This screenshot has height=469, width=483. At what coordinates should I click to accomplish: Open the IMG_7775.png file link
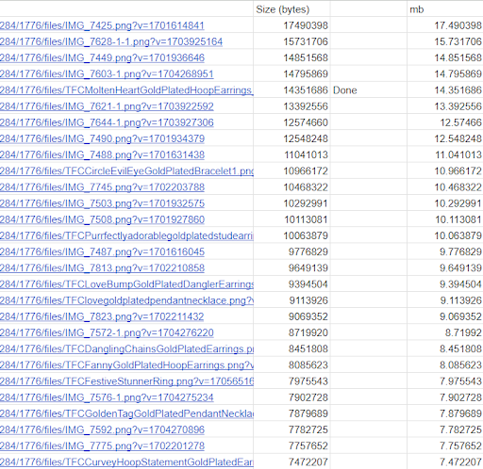(102, 446)
